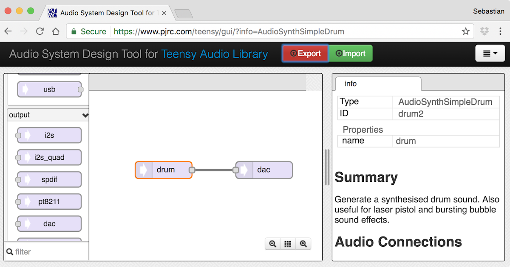Viewport: 510px width, 267px height.
Task: Select the Audio System Design Tool browser tab
Action: point(106,13)
